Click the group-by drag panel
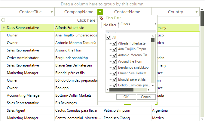 click(102, 4)
